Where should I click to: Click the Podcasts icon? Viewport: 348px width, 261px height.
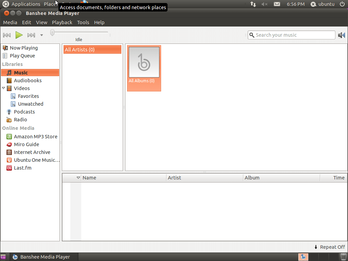[x=9, y=112]
